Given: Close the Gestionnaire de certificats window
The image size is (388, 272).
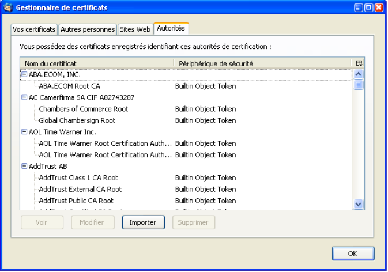Looking at the screenshot, I should coord(379,7).
